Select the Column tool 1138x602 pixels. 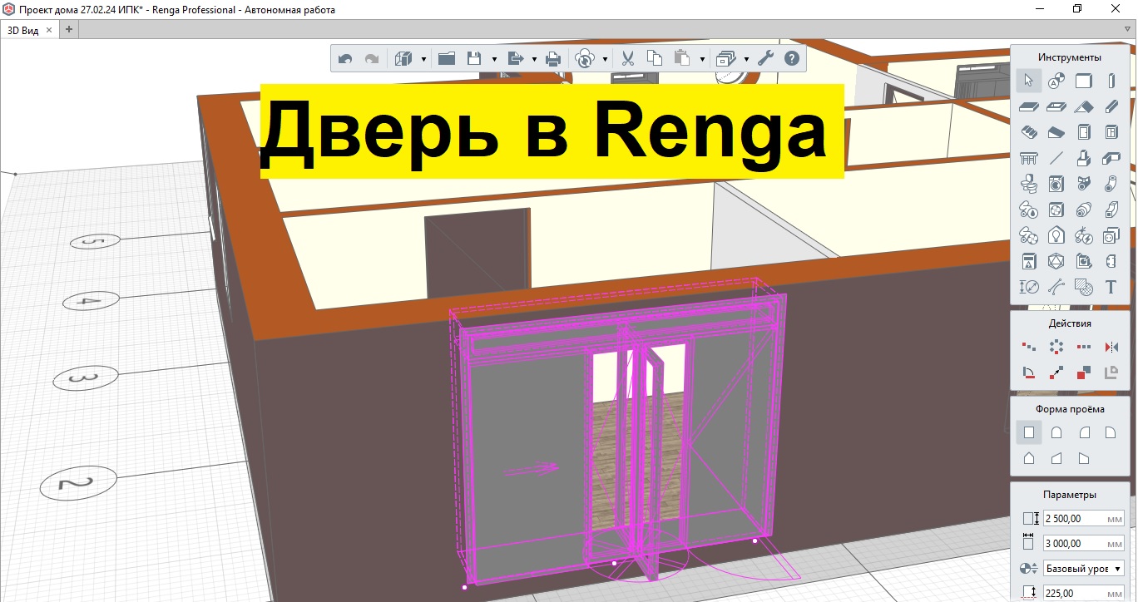(1111, 81)
